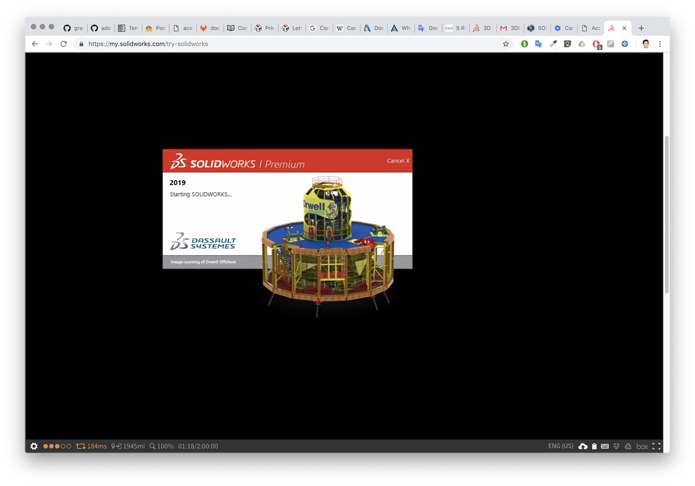Screen dimensions: 695x486
Task: Switch to the 'Acc' tab
Action: [x=592, y=28]
